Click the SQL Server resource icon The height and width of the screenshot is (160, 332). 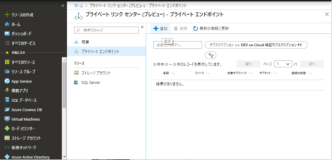pyautogui.click(x=76, y=82)
